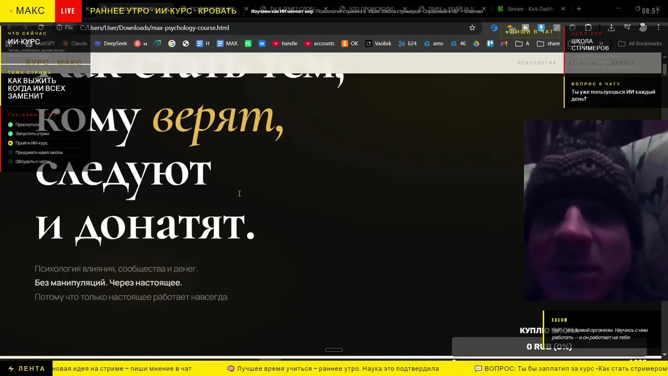The image size is (668, 376).
Task: Check the Пройти ИИ-курс checklist item
Action: coord(28,143)
